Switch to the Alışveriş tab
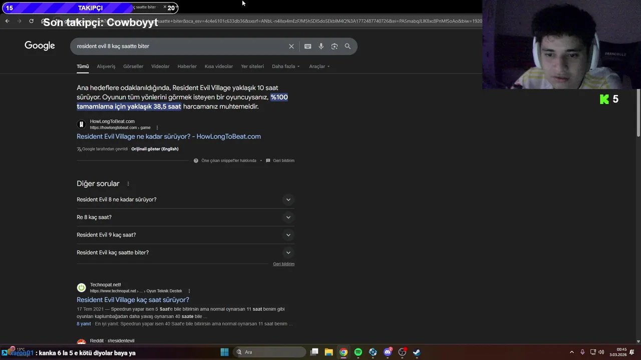This screenshot has width=641, height=360. (106, 66)
